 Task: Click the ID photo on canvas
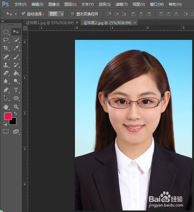(x=134, y=125)
